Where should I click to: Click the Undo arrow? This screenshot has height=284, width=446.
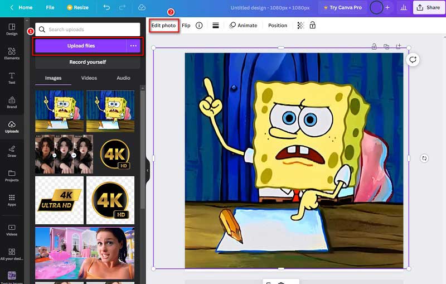[x=106, y=7]
